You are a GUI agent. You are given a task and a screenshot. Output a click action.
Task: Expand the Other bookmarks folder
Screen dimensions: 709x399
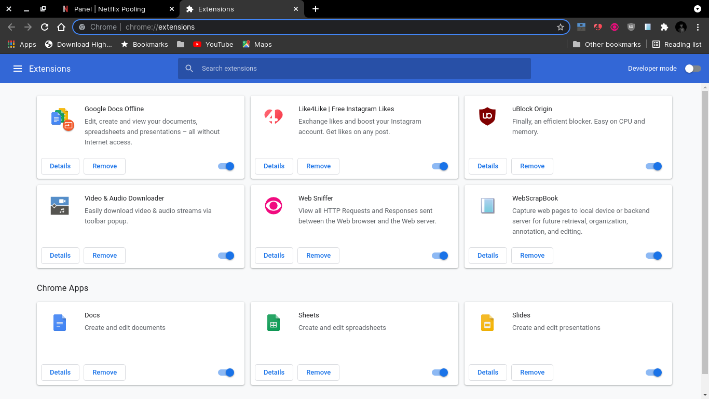tap(607, 45)
